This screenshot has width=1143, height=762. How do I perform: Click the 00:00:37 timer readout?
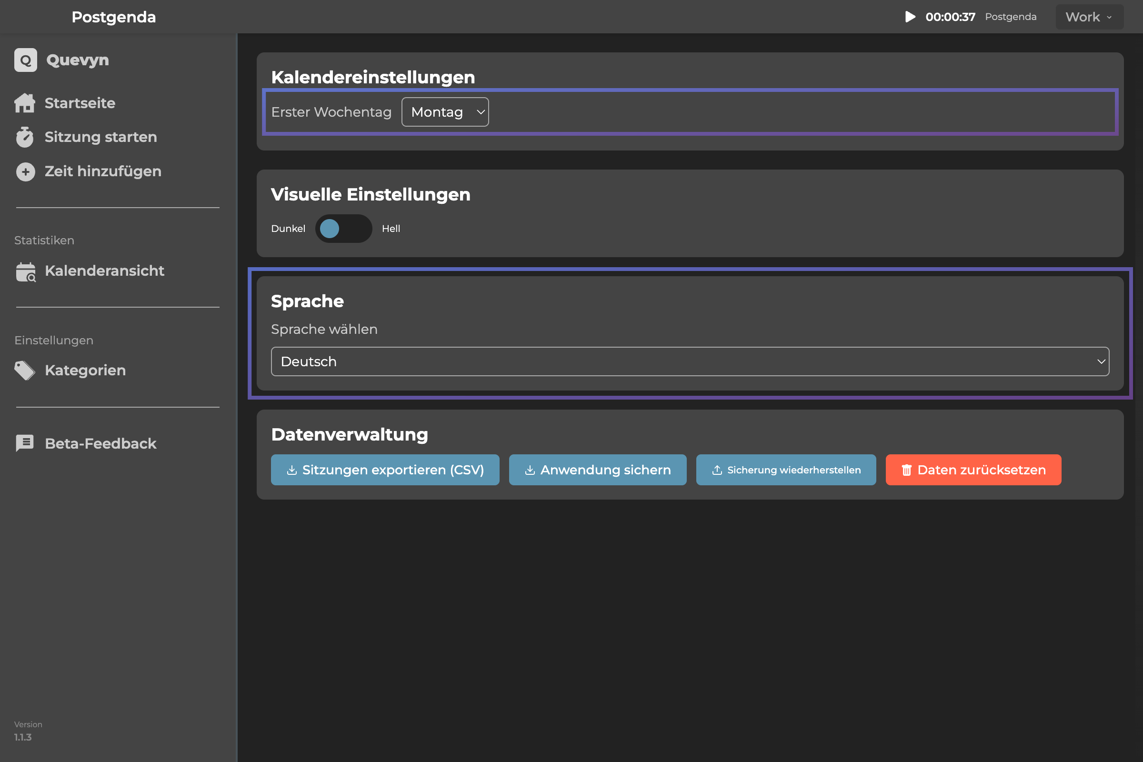(950, 17)
